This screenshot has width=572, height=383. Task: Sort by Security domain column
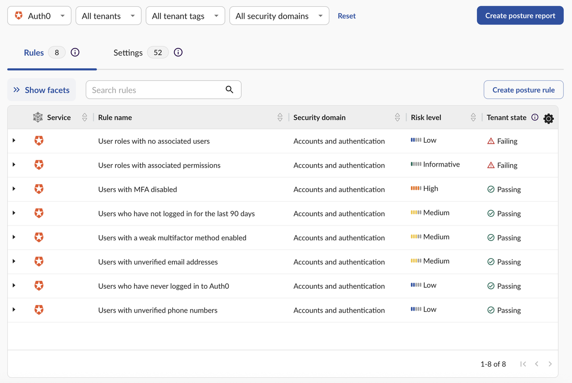coord(397,117)
